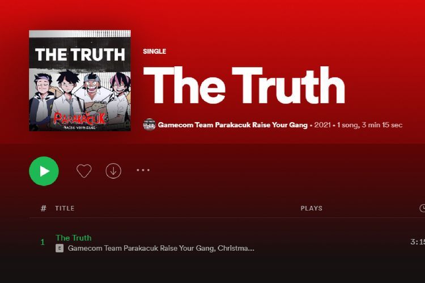The image size is (425, 283).
Task: Open the Gamecom Team Parakacuk link in the track row
Action: tap(141, 248)
